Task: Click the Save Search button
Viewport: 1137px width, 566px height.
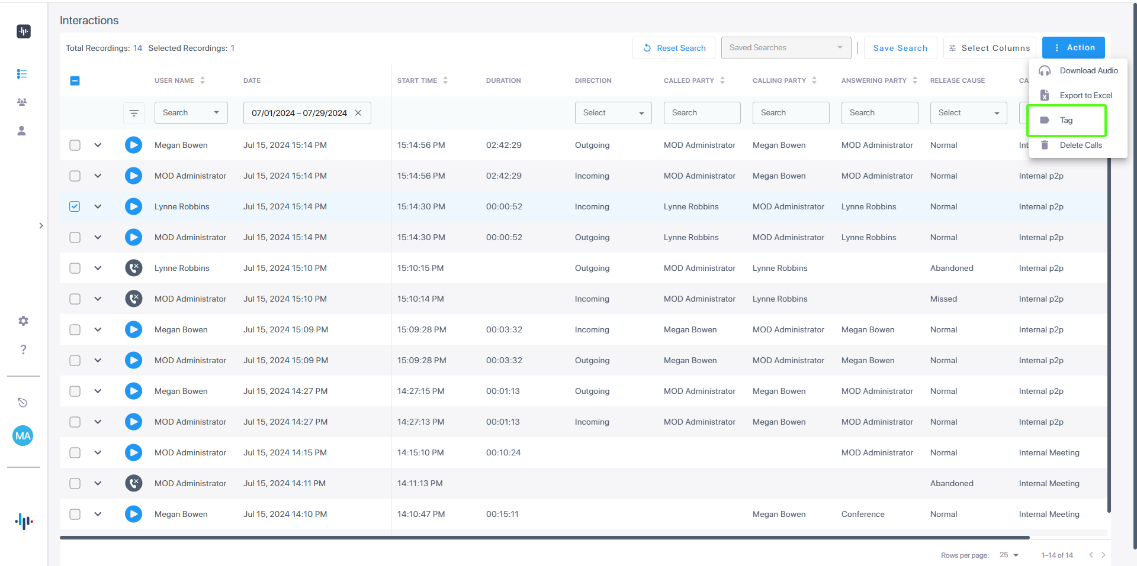Action: coord(900,48)
